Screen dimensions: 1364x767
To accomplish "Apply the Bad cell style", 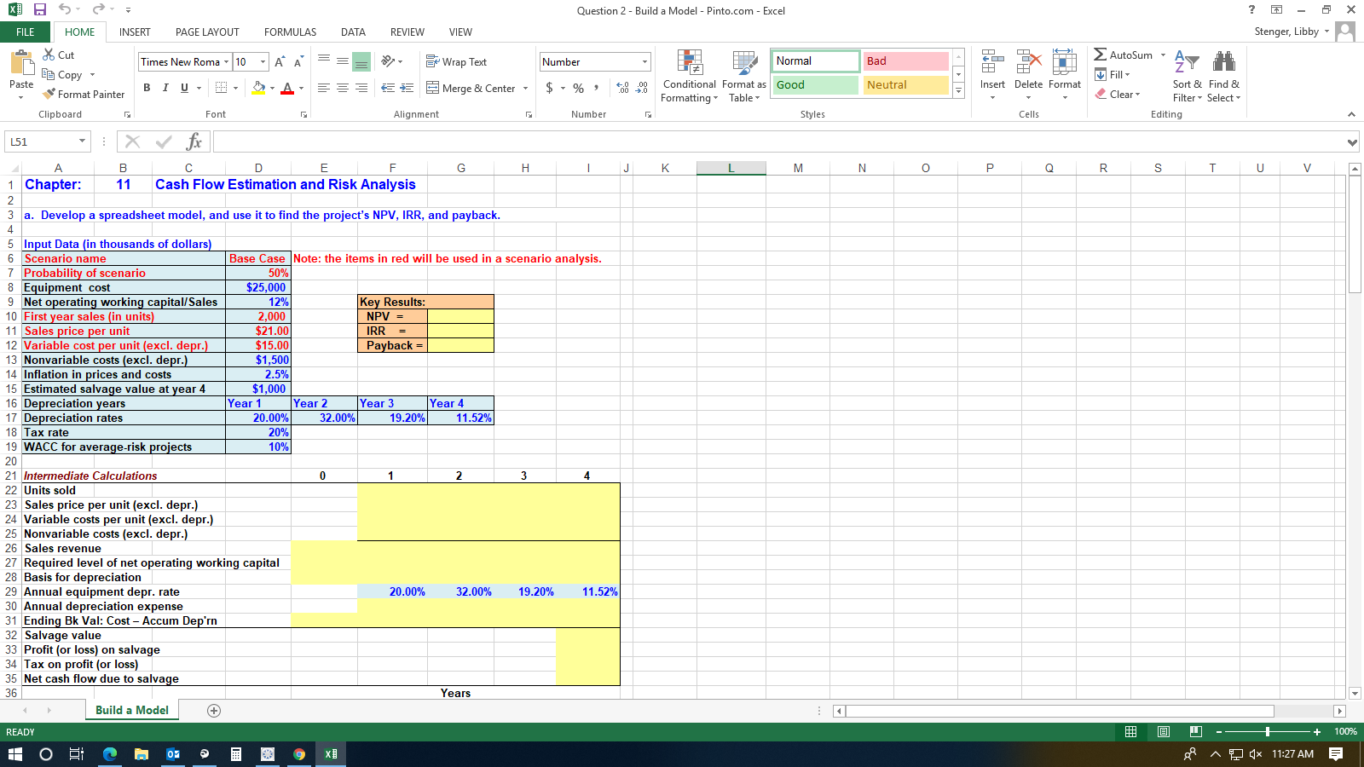I will (x=905, y=61).
